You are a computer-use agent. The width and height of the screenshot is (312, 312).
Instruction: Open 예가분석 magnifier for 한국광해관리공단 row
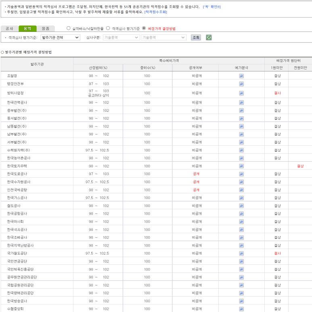point(241,293)
